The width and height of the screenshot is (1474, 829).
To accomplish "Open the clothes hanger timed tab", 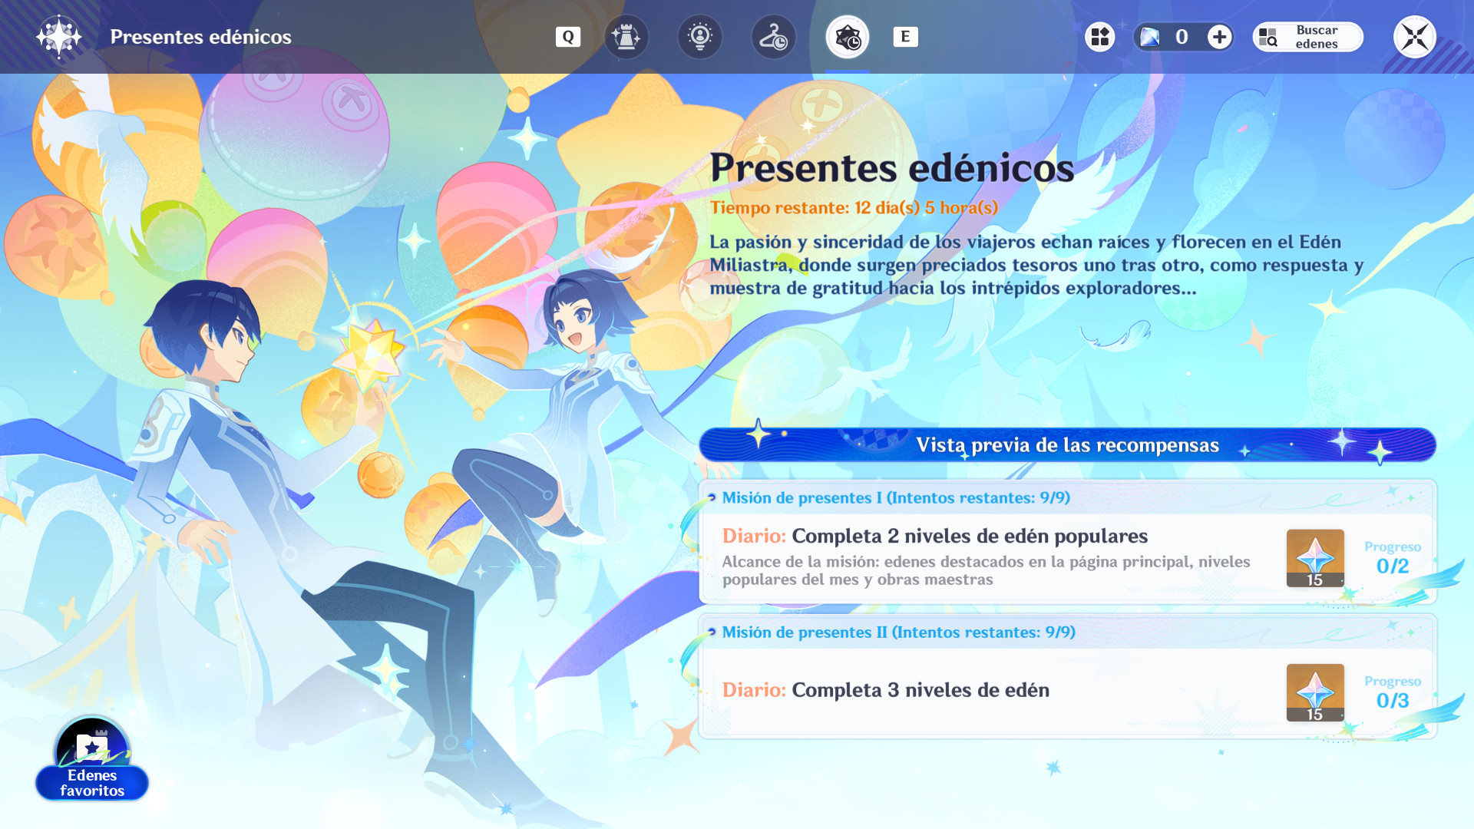I will (x=774, y=37).
